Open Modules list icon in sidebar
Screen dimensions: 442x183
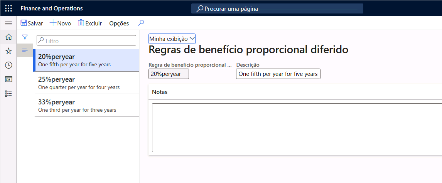(x=8, y=94)
